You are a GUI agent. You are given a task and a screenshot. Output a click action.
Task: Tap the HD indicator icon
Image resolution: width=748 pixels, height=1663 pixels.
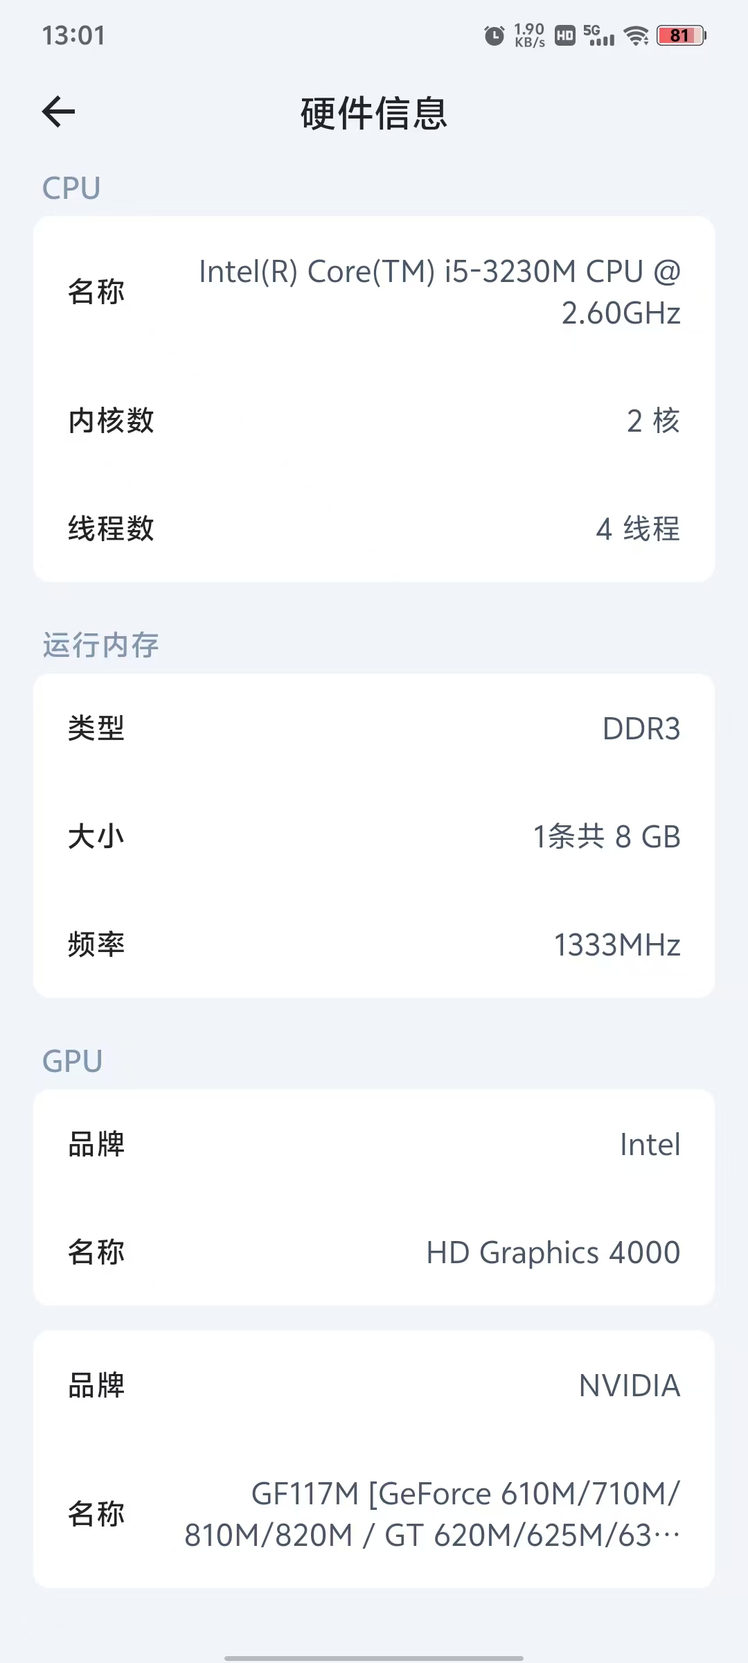coord(565,35)
